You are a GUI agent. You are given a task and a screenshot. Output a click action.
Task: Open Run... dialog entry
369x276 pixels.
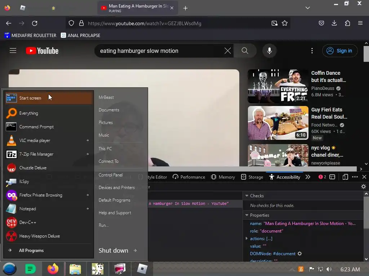(x=104, y=225)
